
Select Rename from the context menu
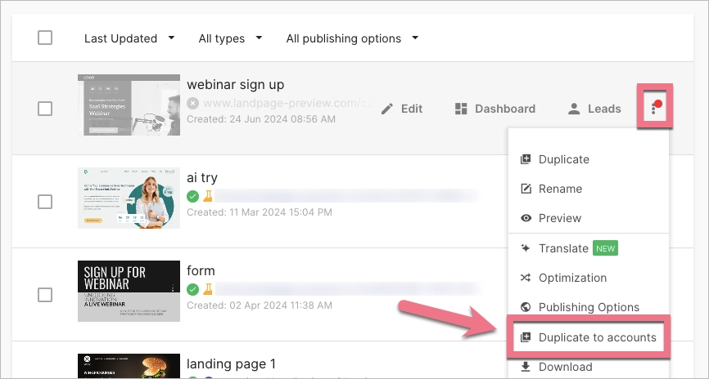[560, 189]
